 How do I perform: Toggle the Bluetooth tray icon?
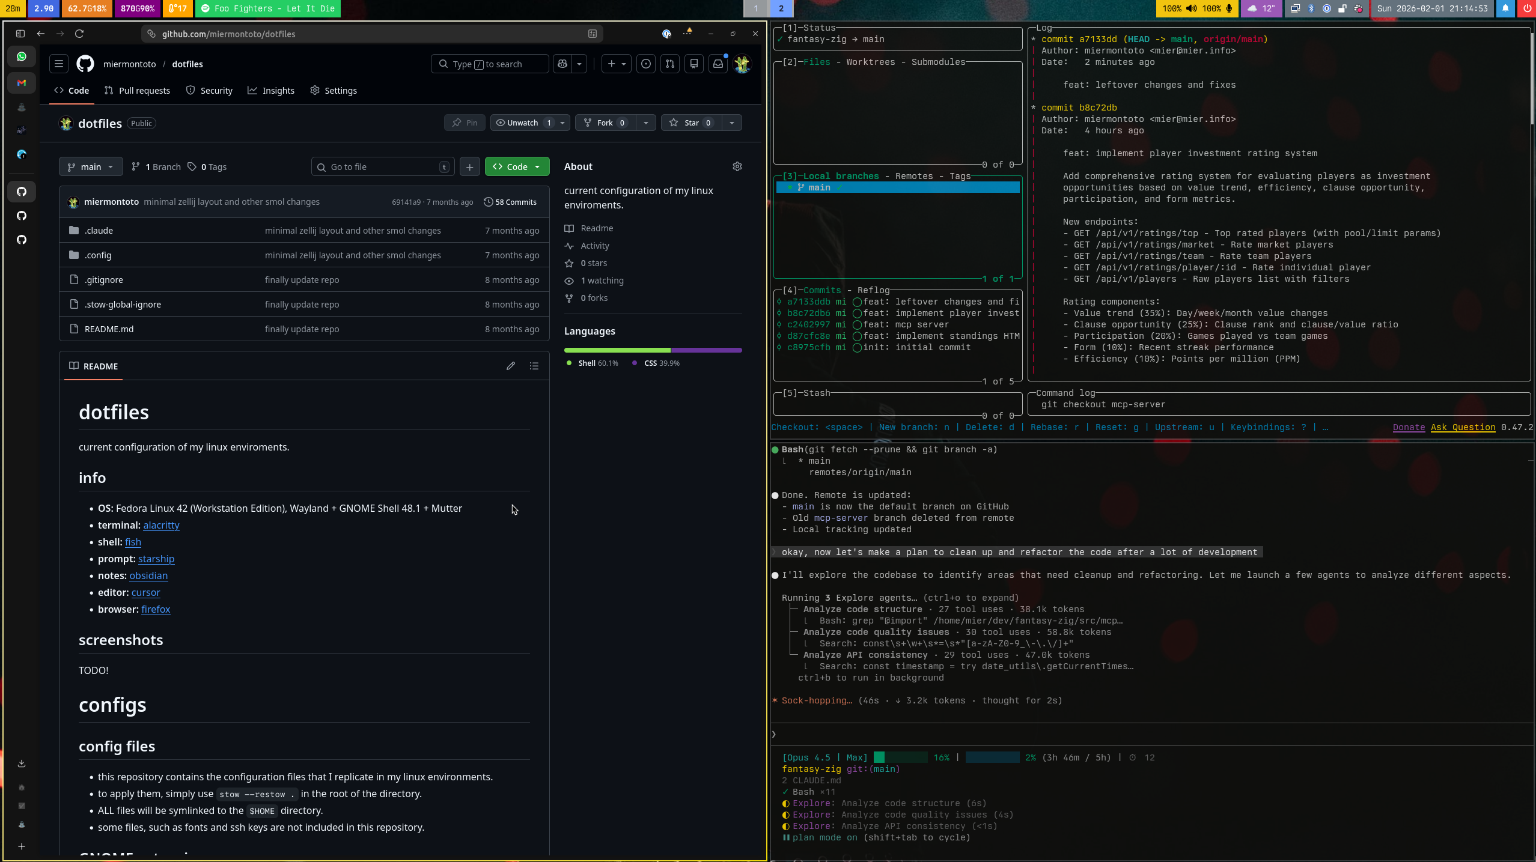[x=1311, y=8]
